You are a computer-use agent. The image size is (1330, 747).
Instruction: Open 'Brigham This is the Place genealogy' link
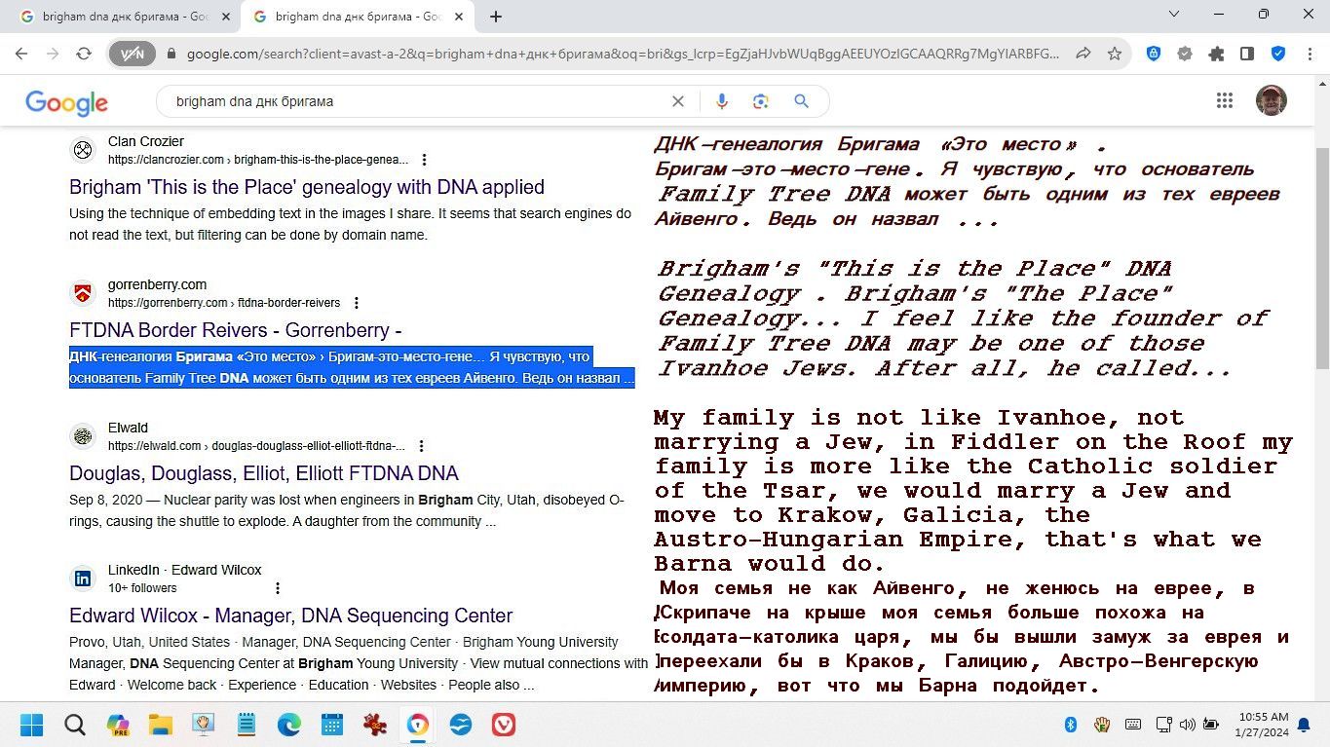click(307, 187)
